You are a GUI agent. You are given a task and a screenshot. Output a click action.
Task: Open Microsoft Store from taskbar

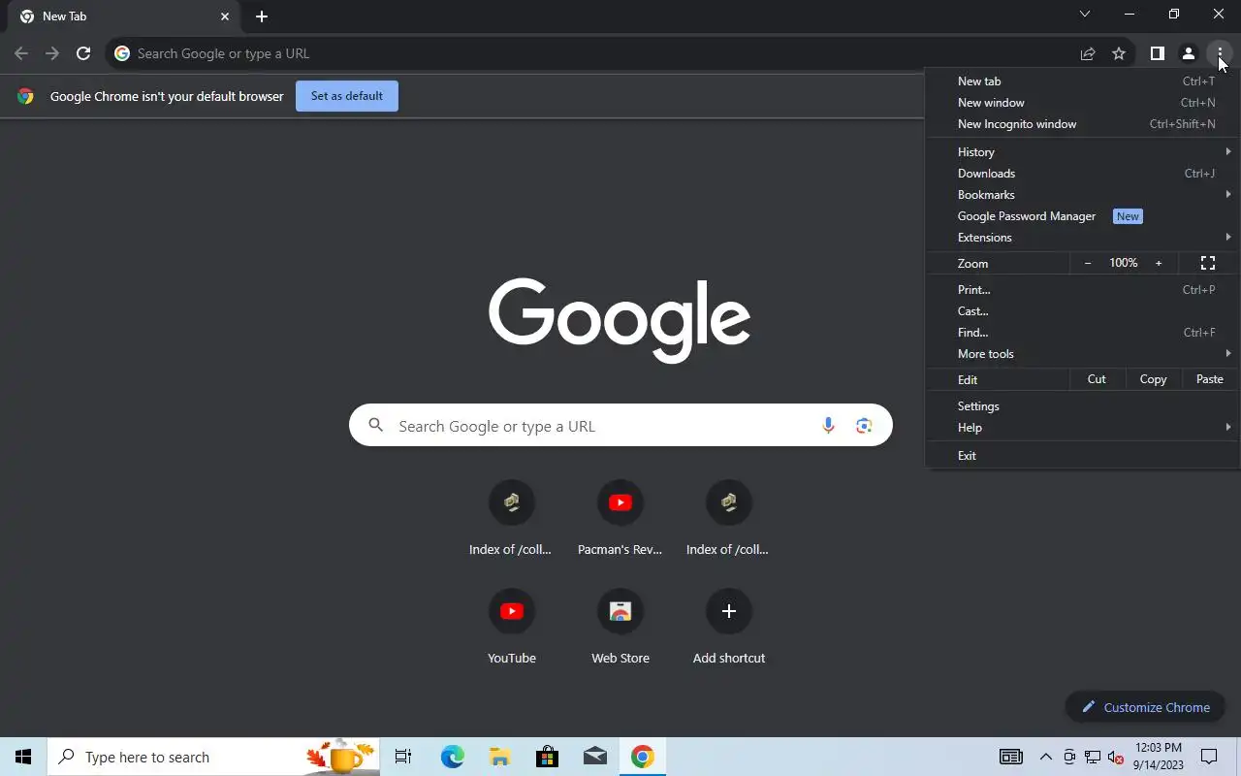coord(547,757)
